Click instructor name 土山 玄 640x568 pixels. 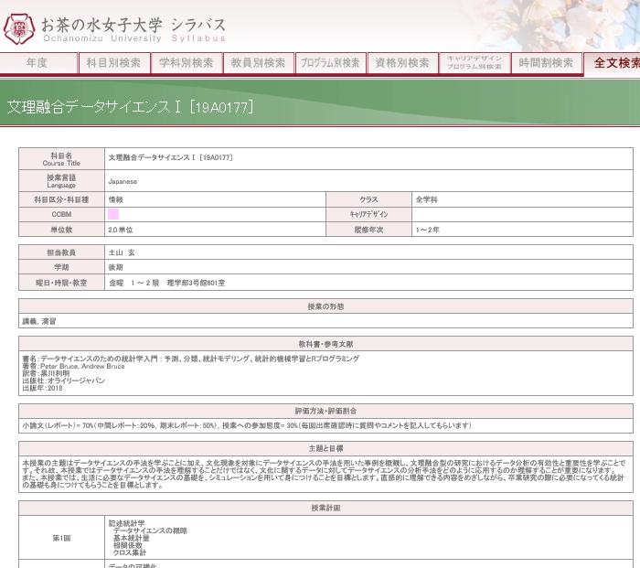[x=122, y=252]
